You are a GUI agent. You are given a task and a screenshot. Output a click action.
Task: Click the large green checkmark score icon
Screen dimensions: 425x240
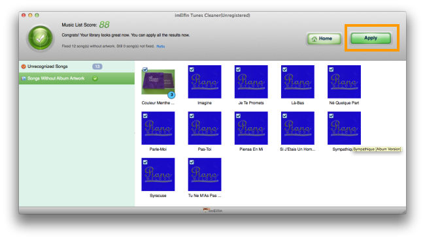tap(41, 38)
